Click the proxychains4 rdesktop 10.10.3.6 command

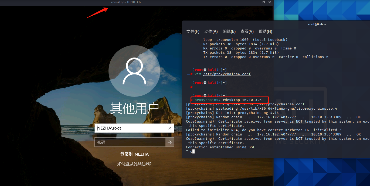point(228,100)
